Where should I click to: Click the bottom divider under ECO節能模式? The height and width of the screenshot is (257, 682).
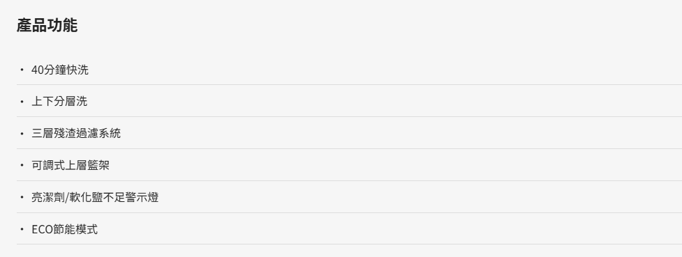(349, 244)
